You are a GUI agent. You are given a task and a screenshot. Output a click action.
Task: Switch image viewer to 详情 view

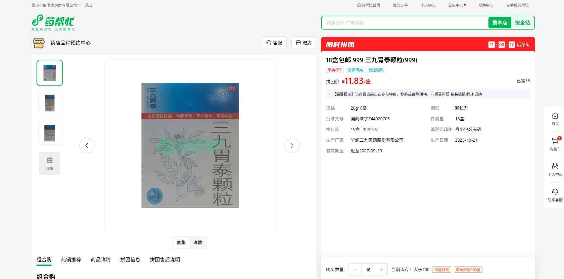(x=198, y=243)
